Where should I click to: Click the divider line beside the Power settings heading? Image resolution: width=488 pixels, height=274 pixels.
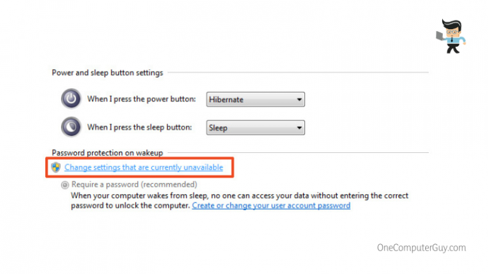[295, 73]
